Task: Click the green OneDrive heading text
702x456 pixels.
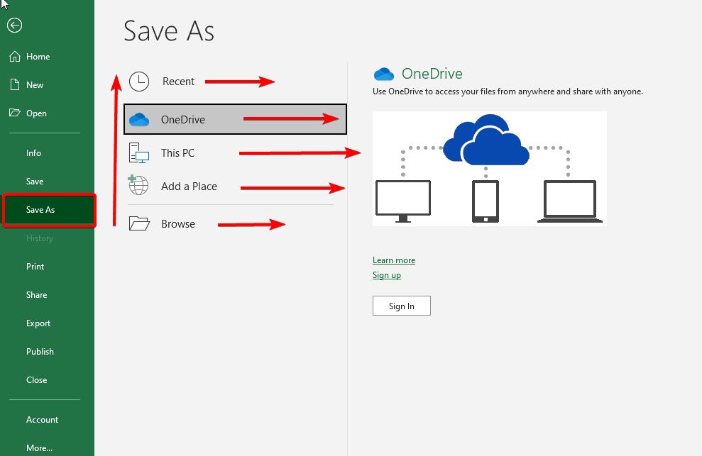Action: (432, 73)
